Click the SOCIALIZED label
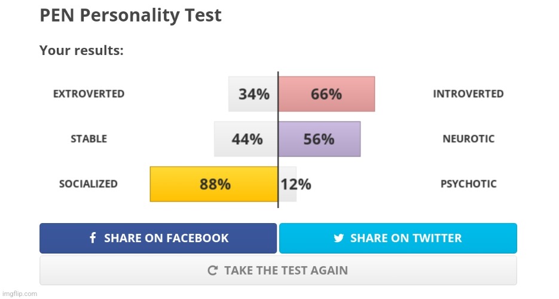This screenshot has width=559, height=299. coord(88,184)
